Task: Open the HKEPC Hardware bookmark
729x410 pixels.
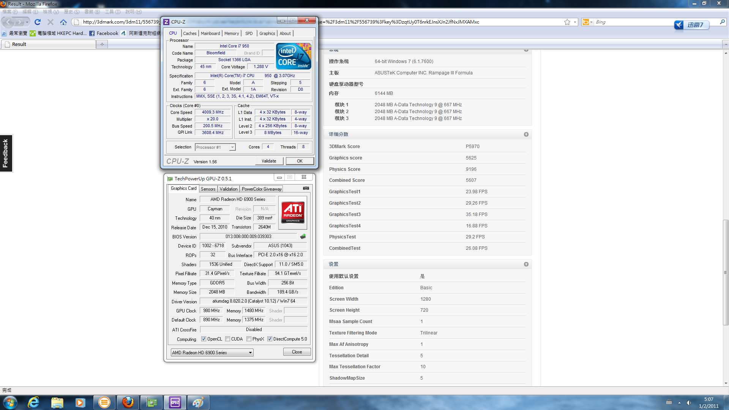Action: point(58,33)
